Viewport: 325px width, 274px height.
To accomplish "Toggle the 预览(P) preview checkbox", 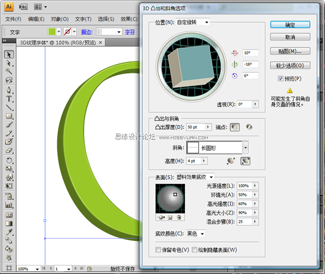I will (280, 79).
